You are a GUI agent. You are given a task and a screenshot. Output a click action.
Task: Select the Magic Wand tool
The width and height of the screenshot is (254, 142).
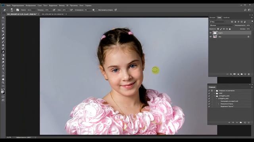tap(3, 28)
